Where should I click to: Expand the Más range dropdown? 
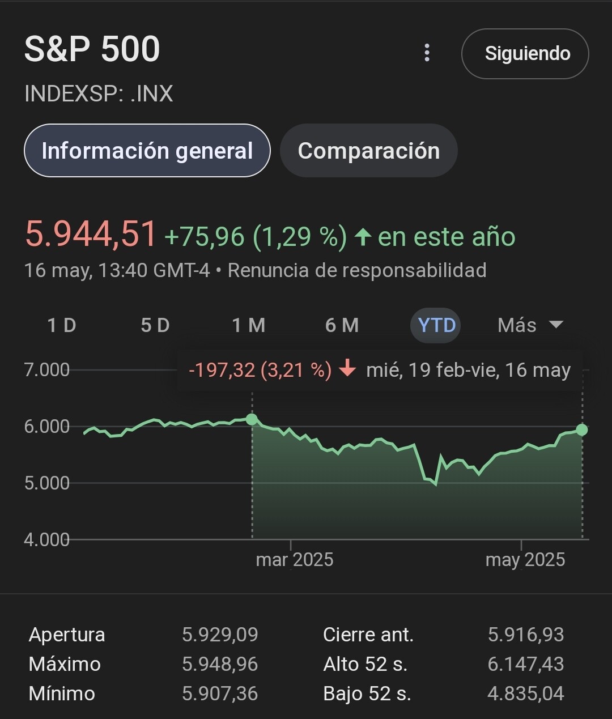[x=517, y=325]
